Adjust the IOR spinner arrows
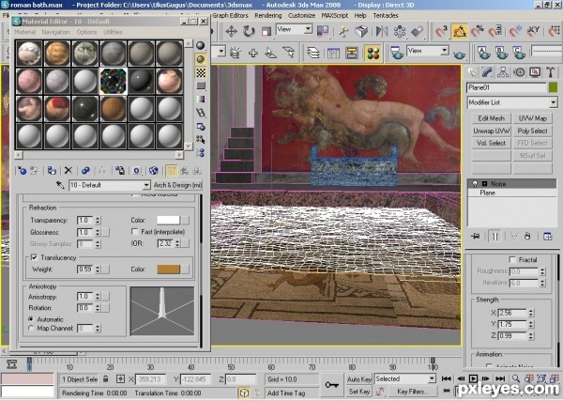Viewport: 563px width, 401px height. pyautogui.click(x=177, y=243)
